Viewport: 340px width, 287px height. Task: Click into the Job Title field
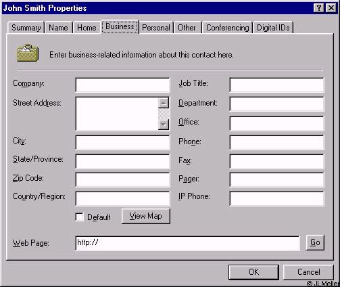click(x=276, y=85)
